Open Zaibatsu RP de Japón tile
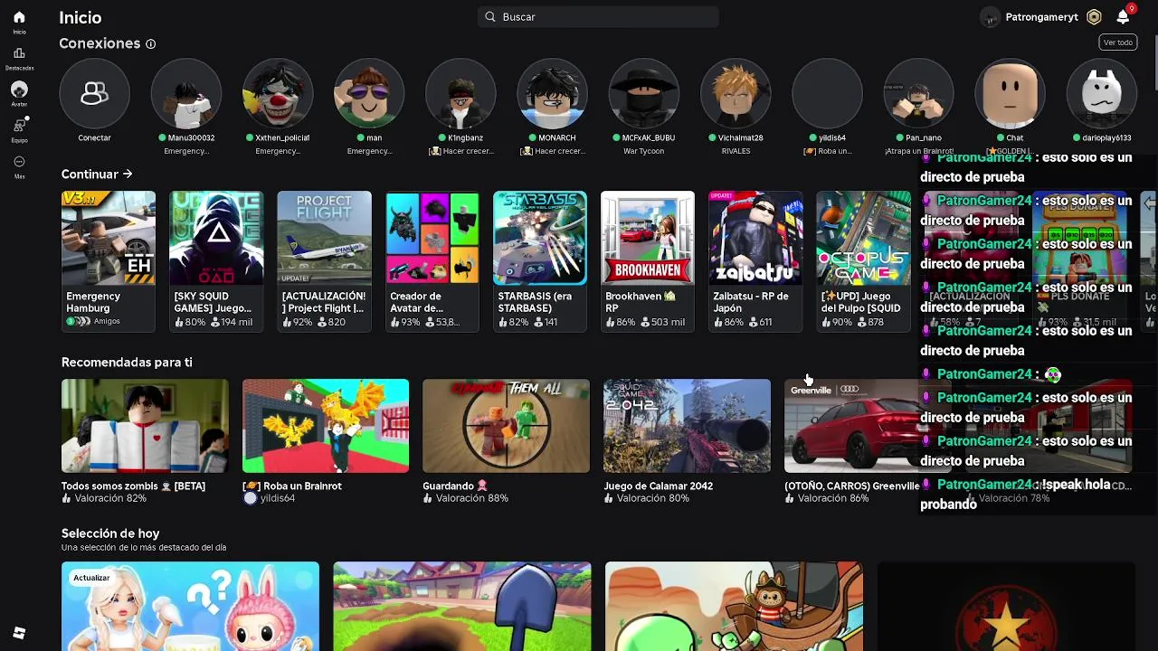The width and height of the screenshot is (1158, 651). coord(755,260)
